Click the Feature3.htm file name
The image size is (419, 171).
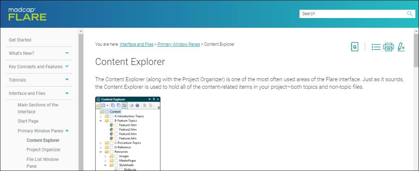click(x=128, y=134)
